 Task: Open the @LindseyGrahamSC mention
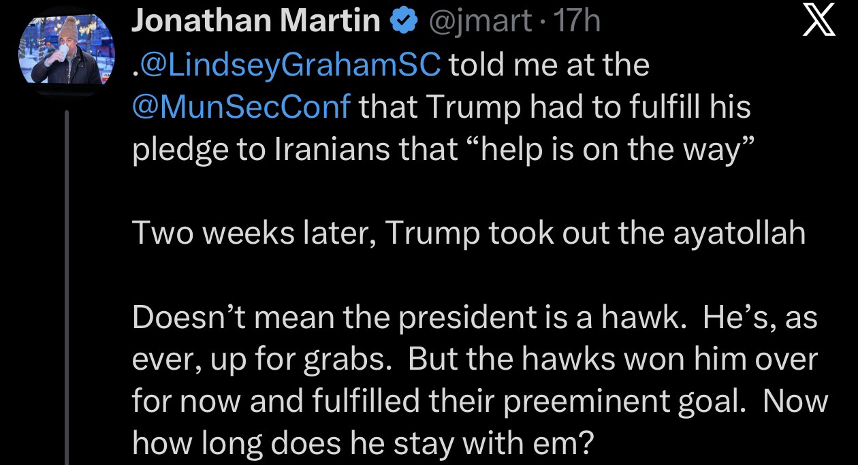point(287,65)
